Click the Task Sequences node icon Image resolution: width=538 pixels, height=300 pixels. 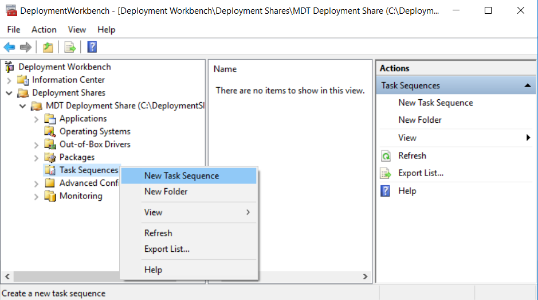tap(50, 170)
